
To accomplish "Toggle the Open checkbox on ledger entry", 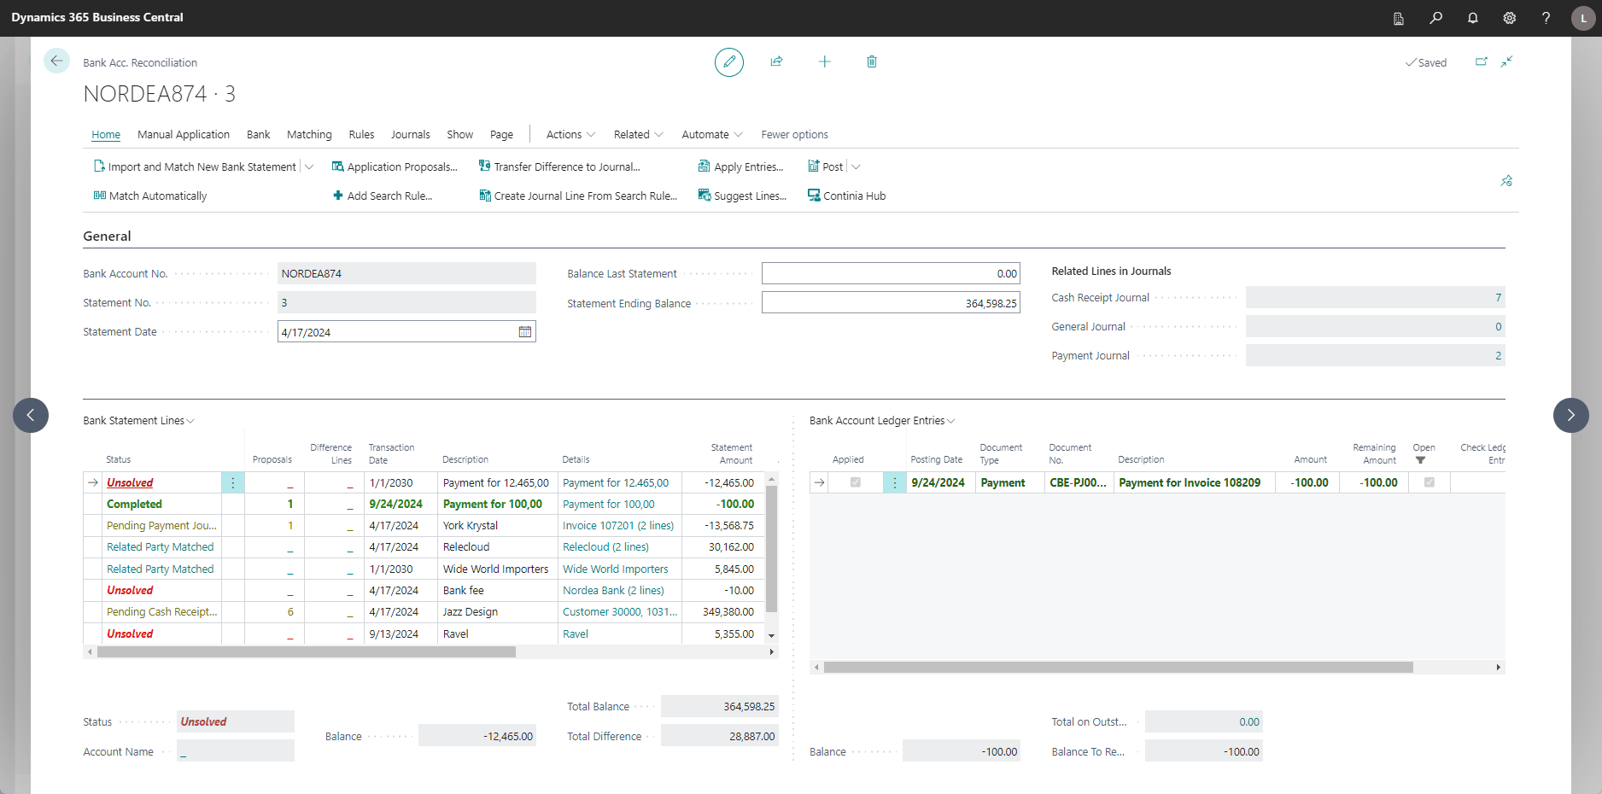I will [x=1430, y=482].
